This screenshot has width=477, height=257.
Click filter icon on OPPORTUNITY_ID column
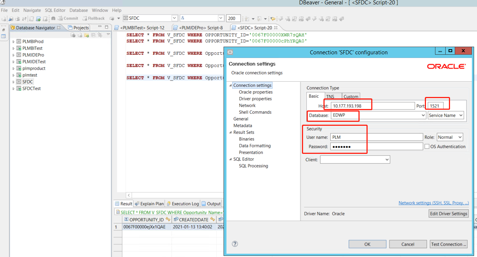[x=168, y=219]
